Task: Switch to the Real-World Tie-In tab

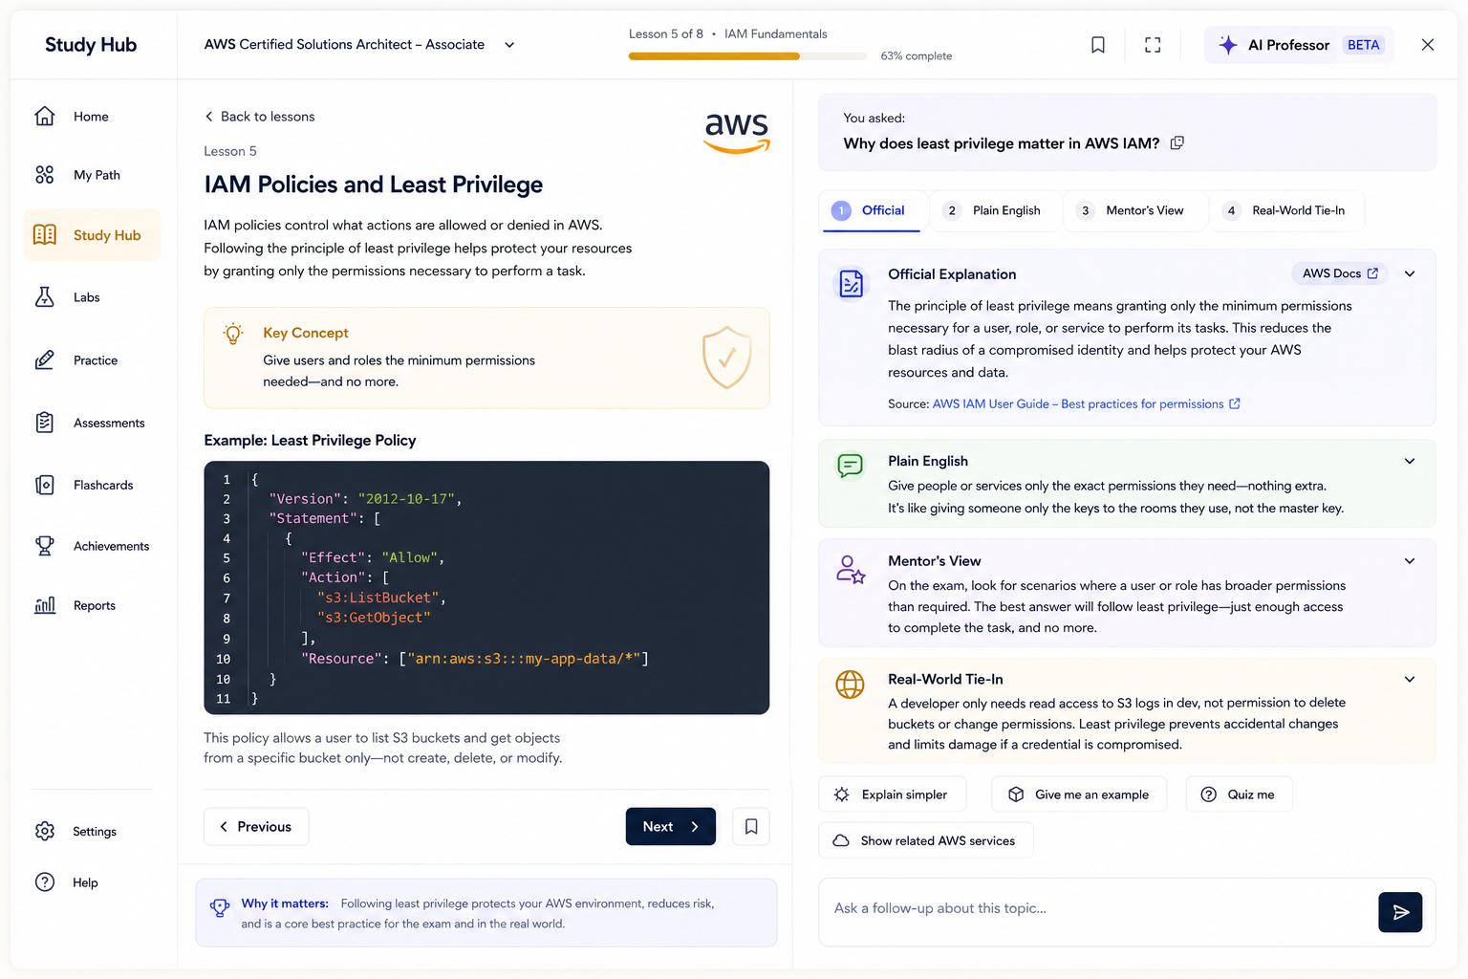Action: (x=1287, y=210)
